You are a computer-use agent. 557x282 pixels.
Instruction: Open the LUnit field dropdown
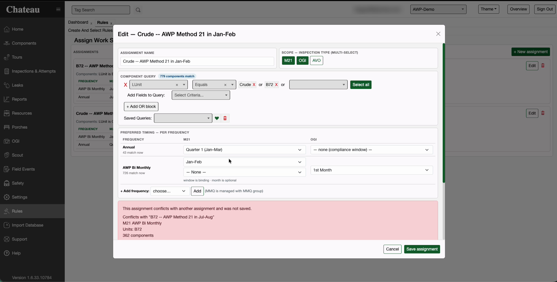158,85
